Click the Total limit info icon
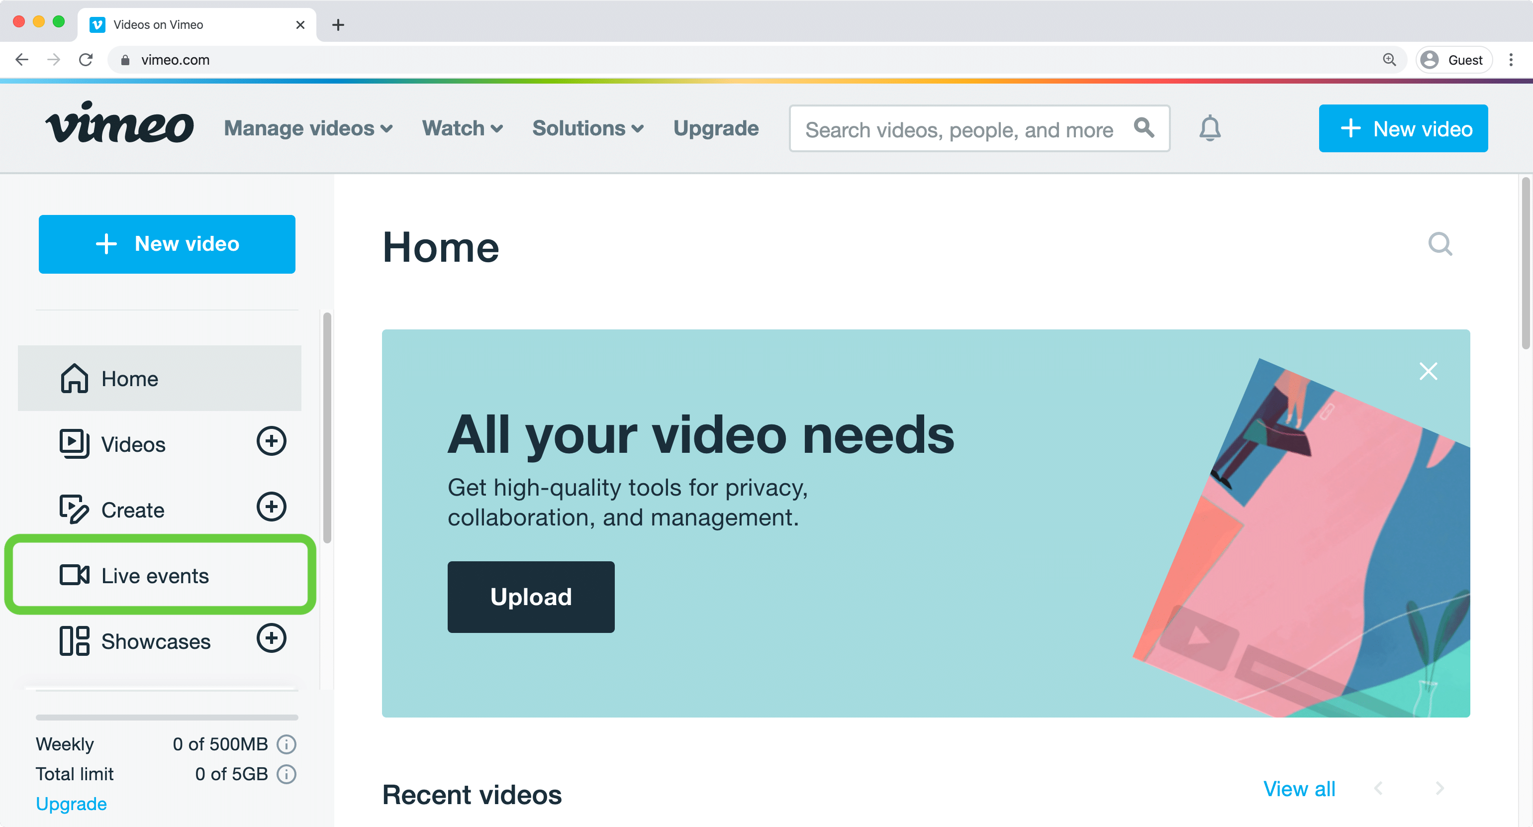1533x827 pixels. point(286,774)
